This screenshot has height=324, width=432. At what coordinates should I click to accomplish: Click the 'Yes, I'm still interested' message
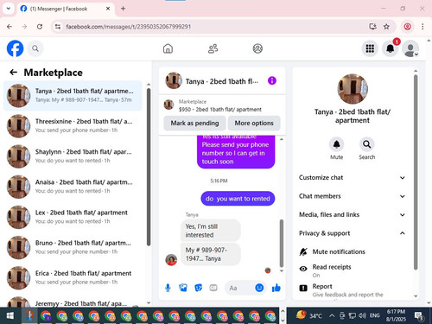211,231
